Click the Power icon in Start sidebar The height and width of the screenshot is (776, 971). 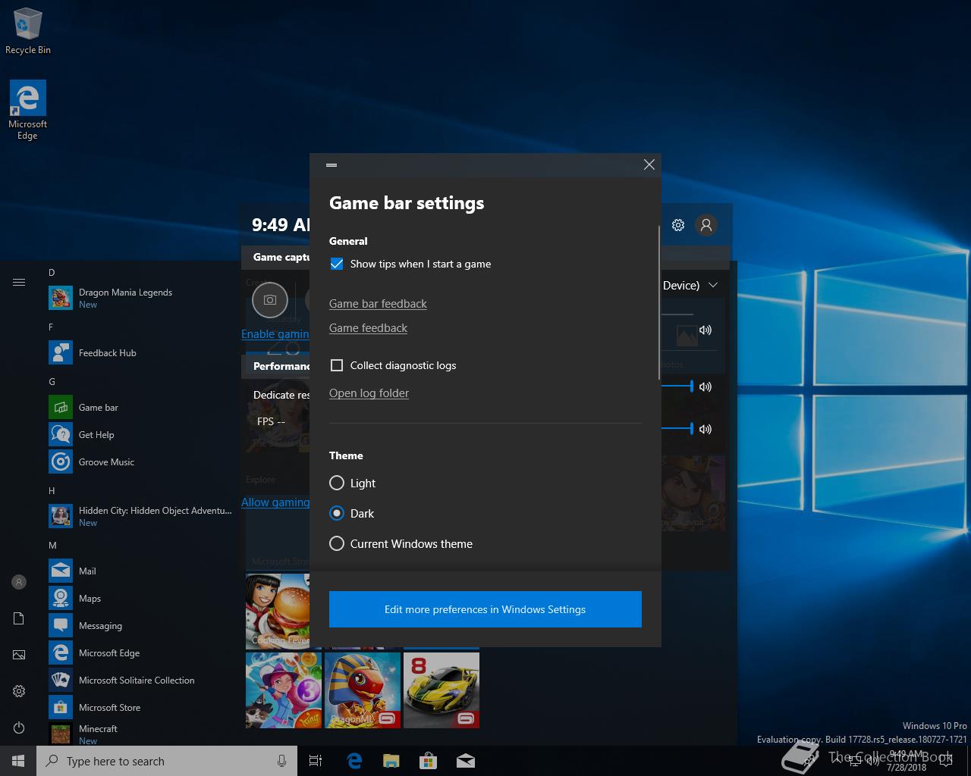(x=19, y=727)
